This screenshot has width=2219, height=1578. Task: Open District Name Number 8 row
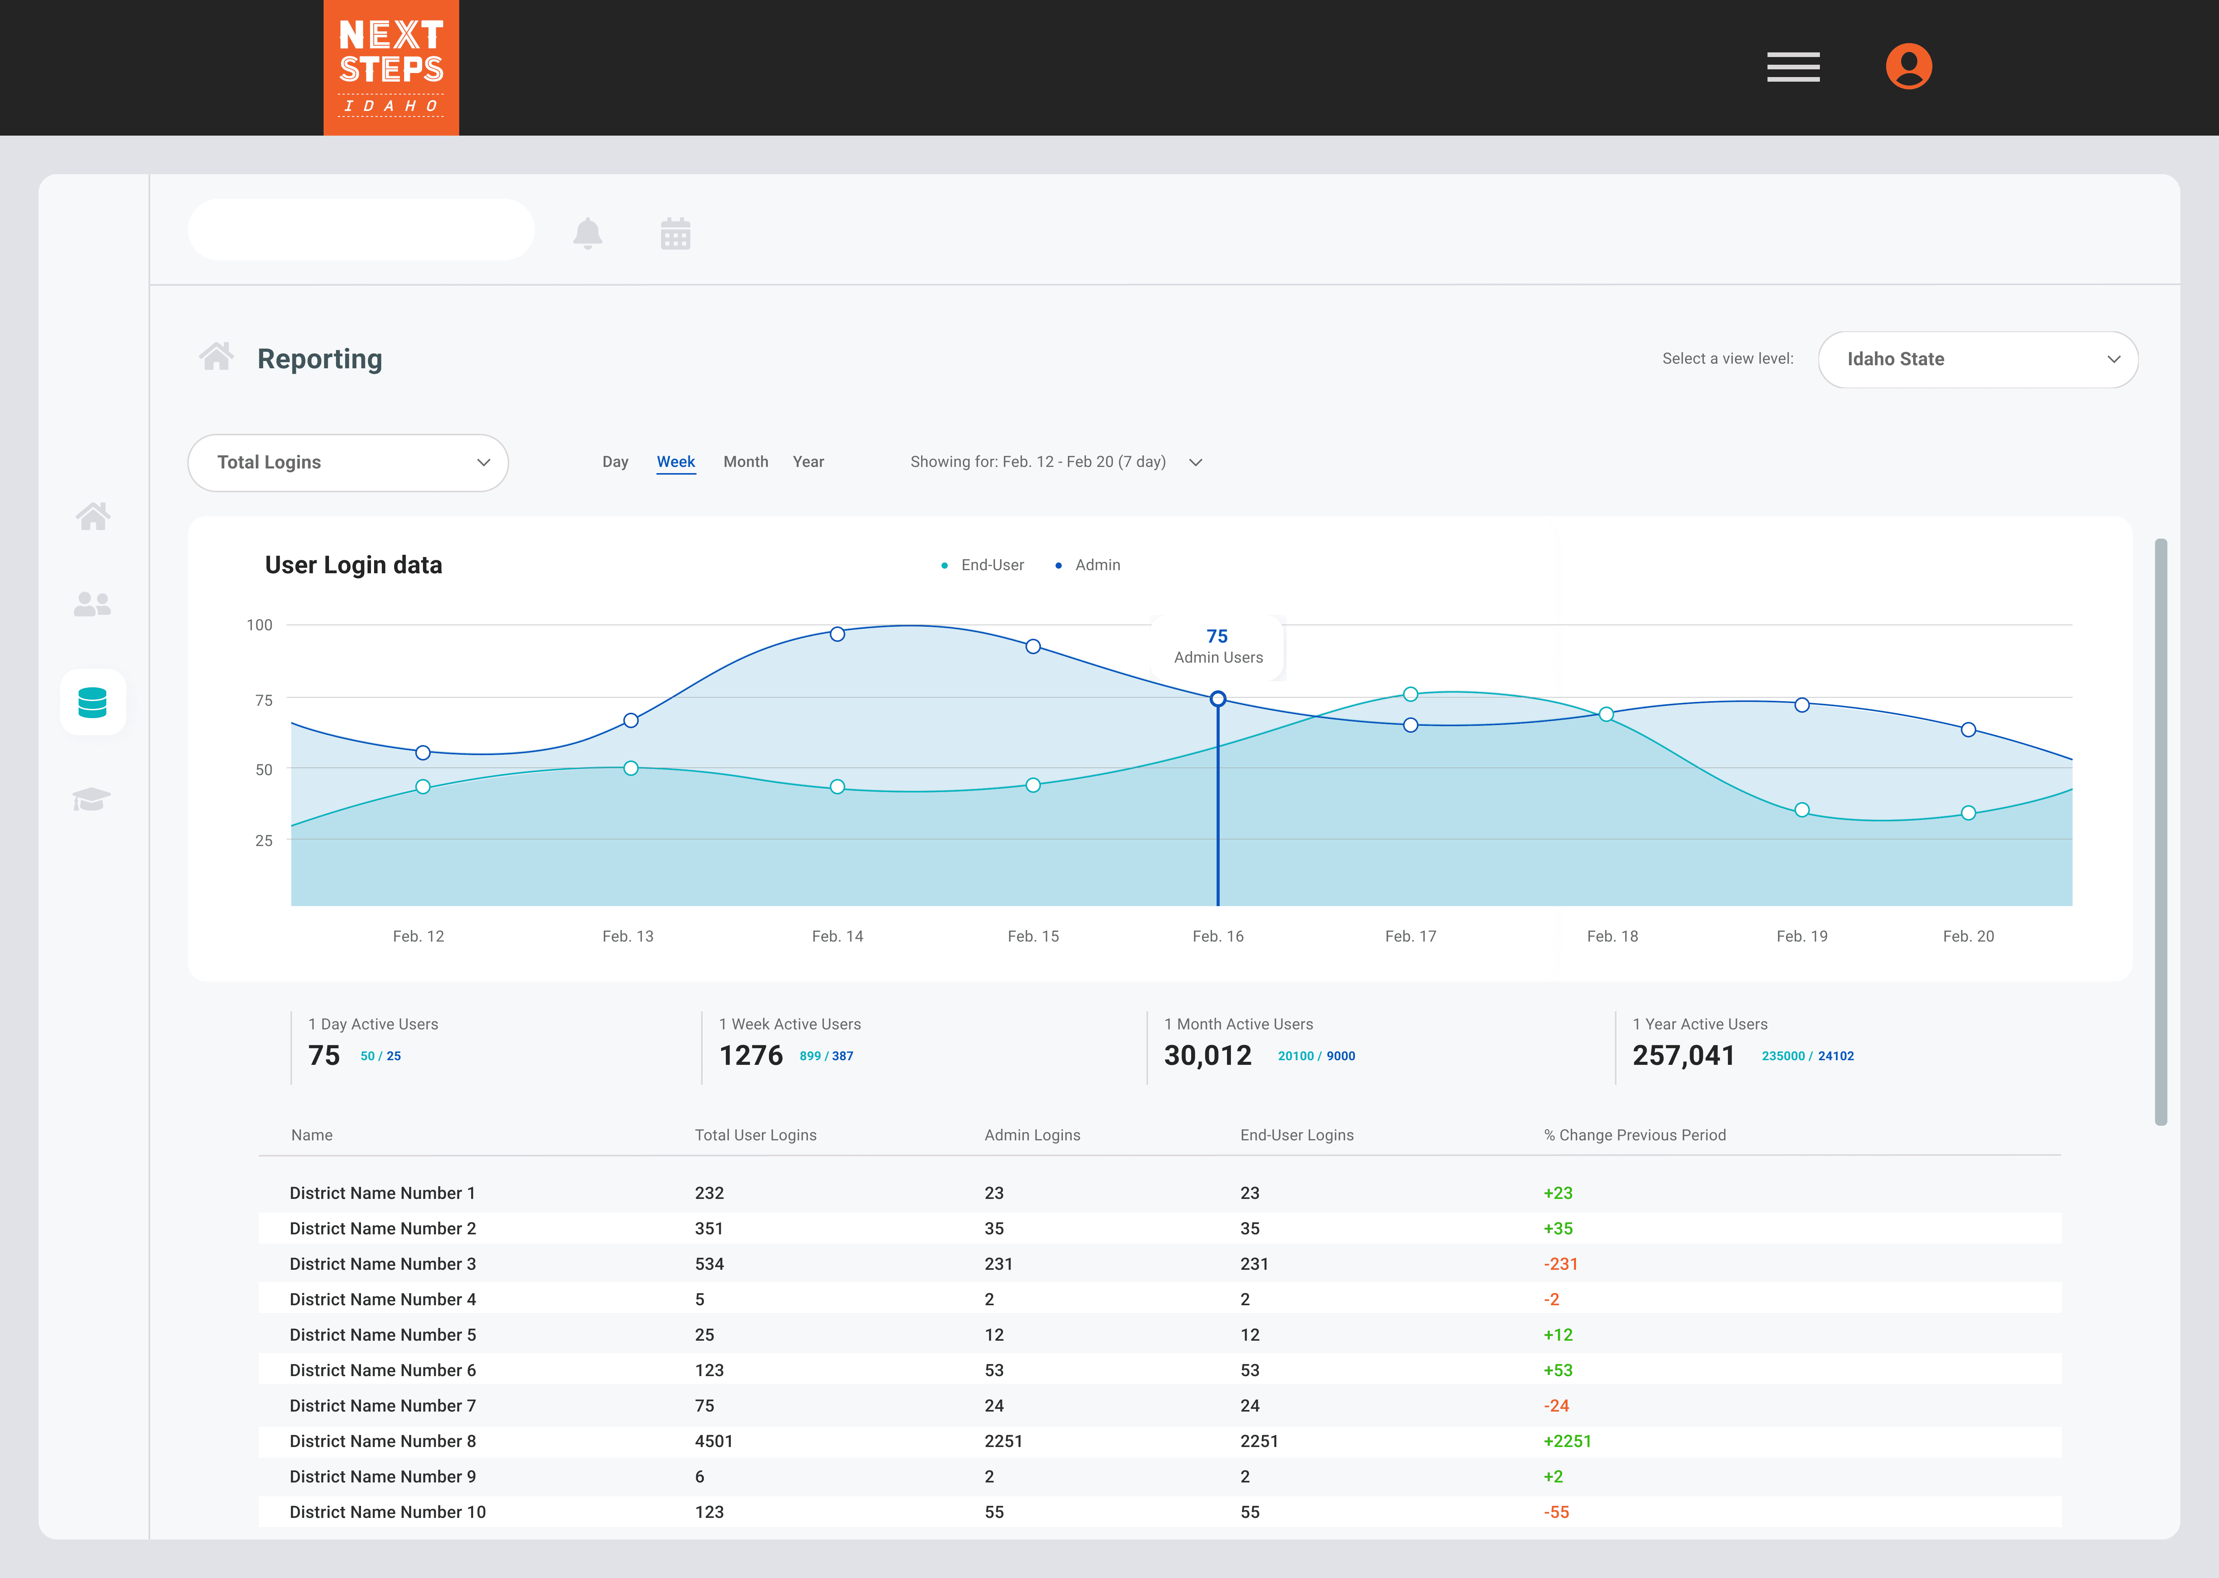coord(383,1441)
